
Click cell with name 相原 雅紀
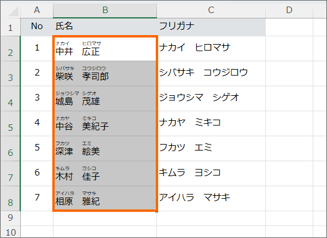pos(105,199)
